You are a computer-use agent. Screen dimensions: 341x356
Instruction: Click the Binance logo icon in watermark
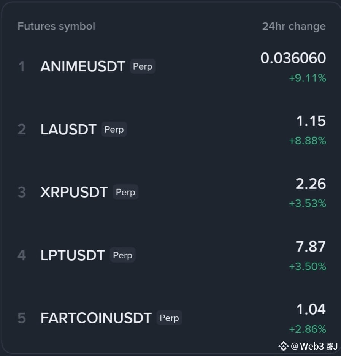point(284,346)
